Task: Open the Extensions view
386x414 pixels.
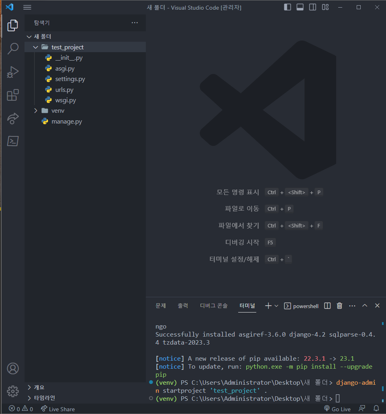Action: 12,95
